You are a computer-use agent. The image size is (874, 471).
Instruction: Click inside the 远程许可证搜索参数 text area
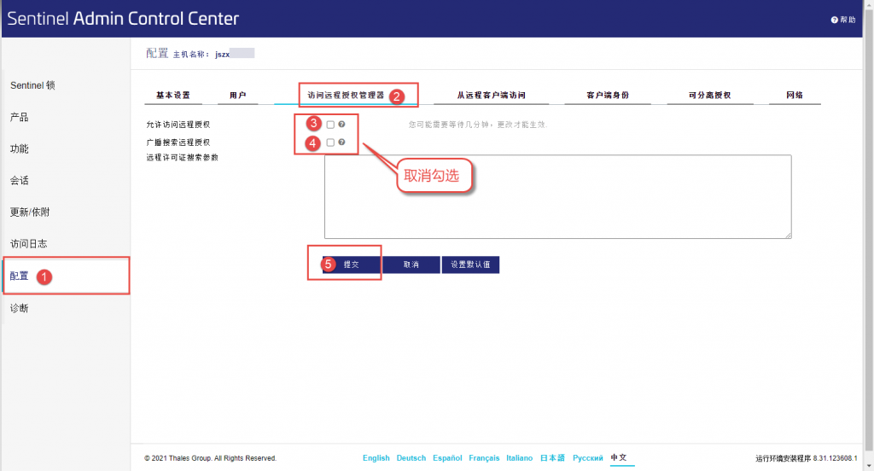pyautogui.click(x=557, y=196)
